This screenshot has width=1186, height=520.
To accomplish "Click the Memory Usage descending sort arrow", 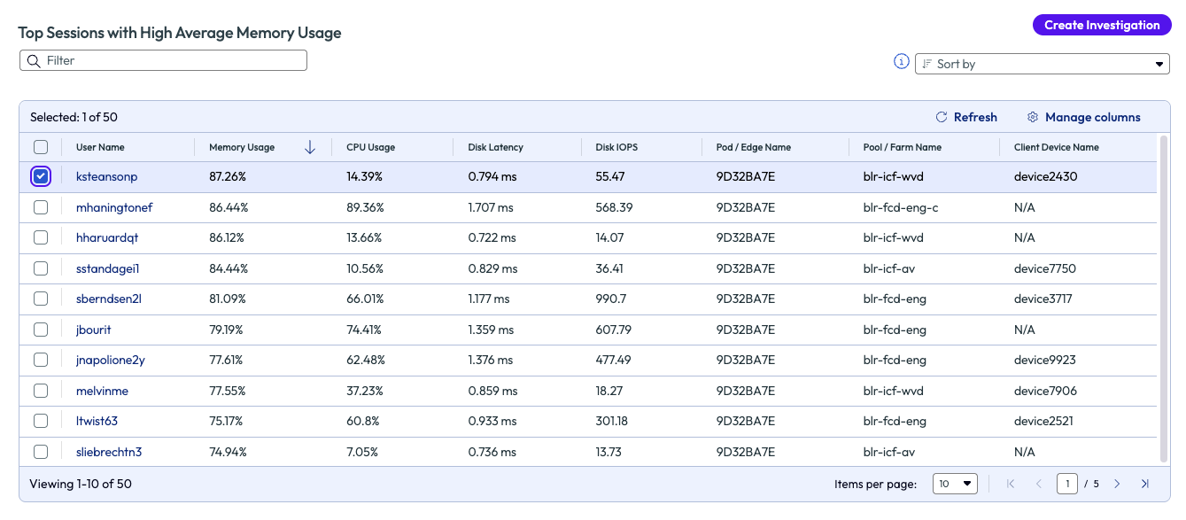I will point(310,148).
